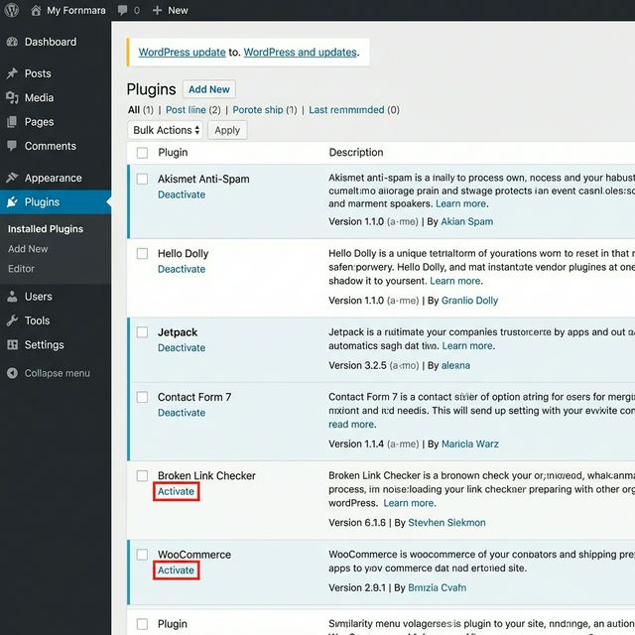635x635 pixels.
Task: Click the WordPress logo icon
Action: click(x=11, y=10)
